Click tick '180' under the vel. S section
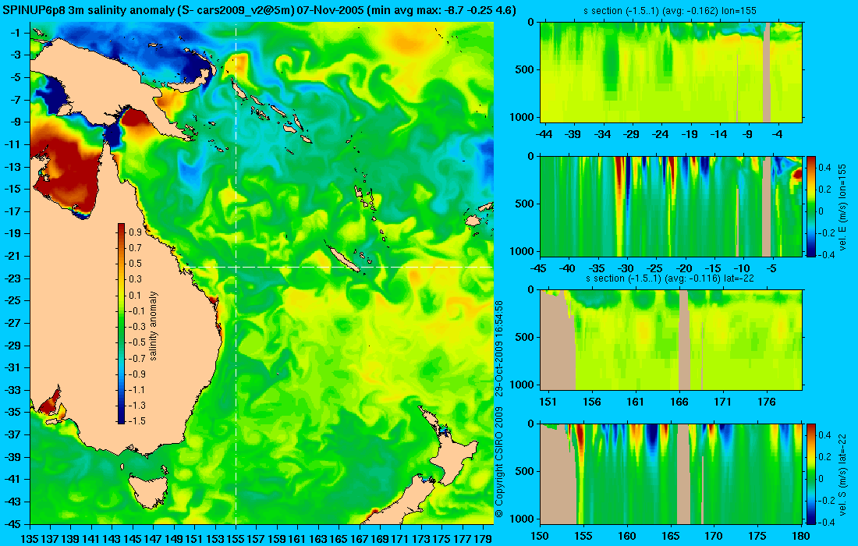 click(x=800, y=536)
